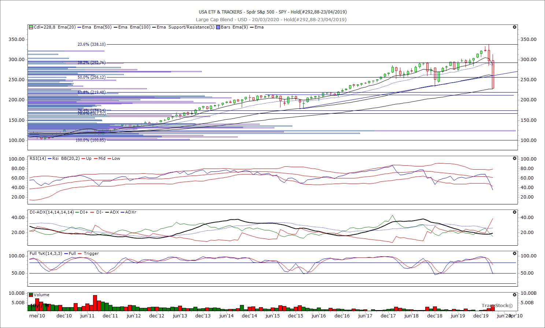545x328 pixels.
Task: Click the Large Cap Blend subtitle line
Action: [x=271, y=20]
